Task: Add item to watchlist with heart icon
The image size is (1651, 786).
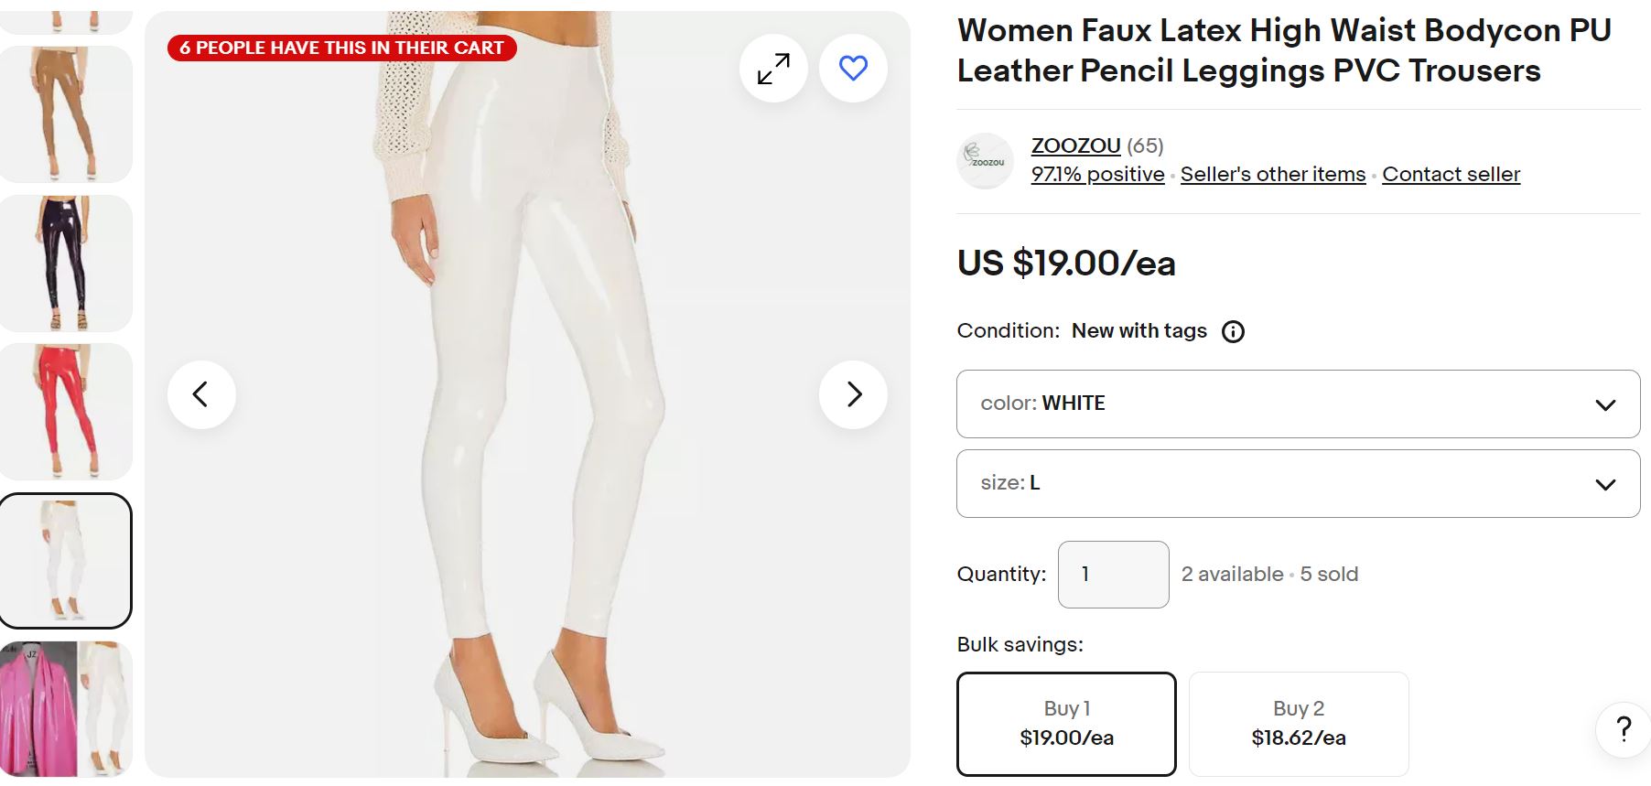Action: [853, 69]
